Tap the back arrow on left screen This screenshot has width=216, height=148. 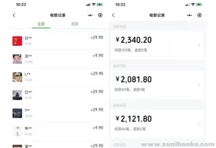point(14,15)
